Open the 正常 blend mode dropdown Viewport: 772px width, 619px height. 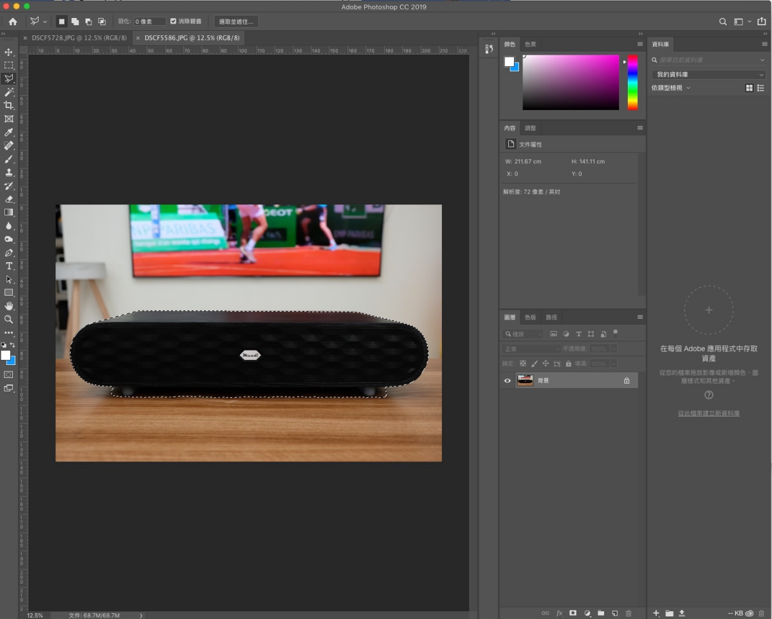coord(531,348)
